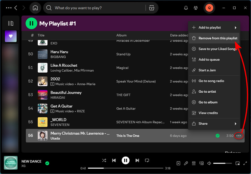
Task: Open the miniplayer icon
Action: coord(238,163)
